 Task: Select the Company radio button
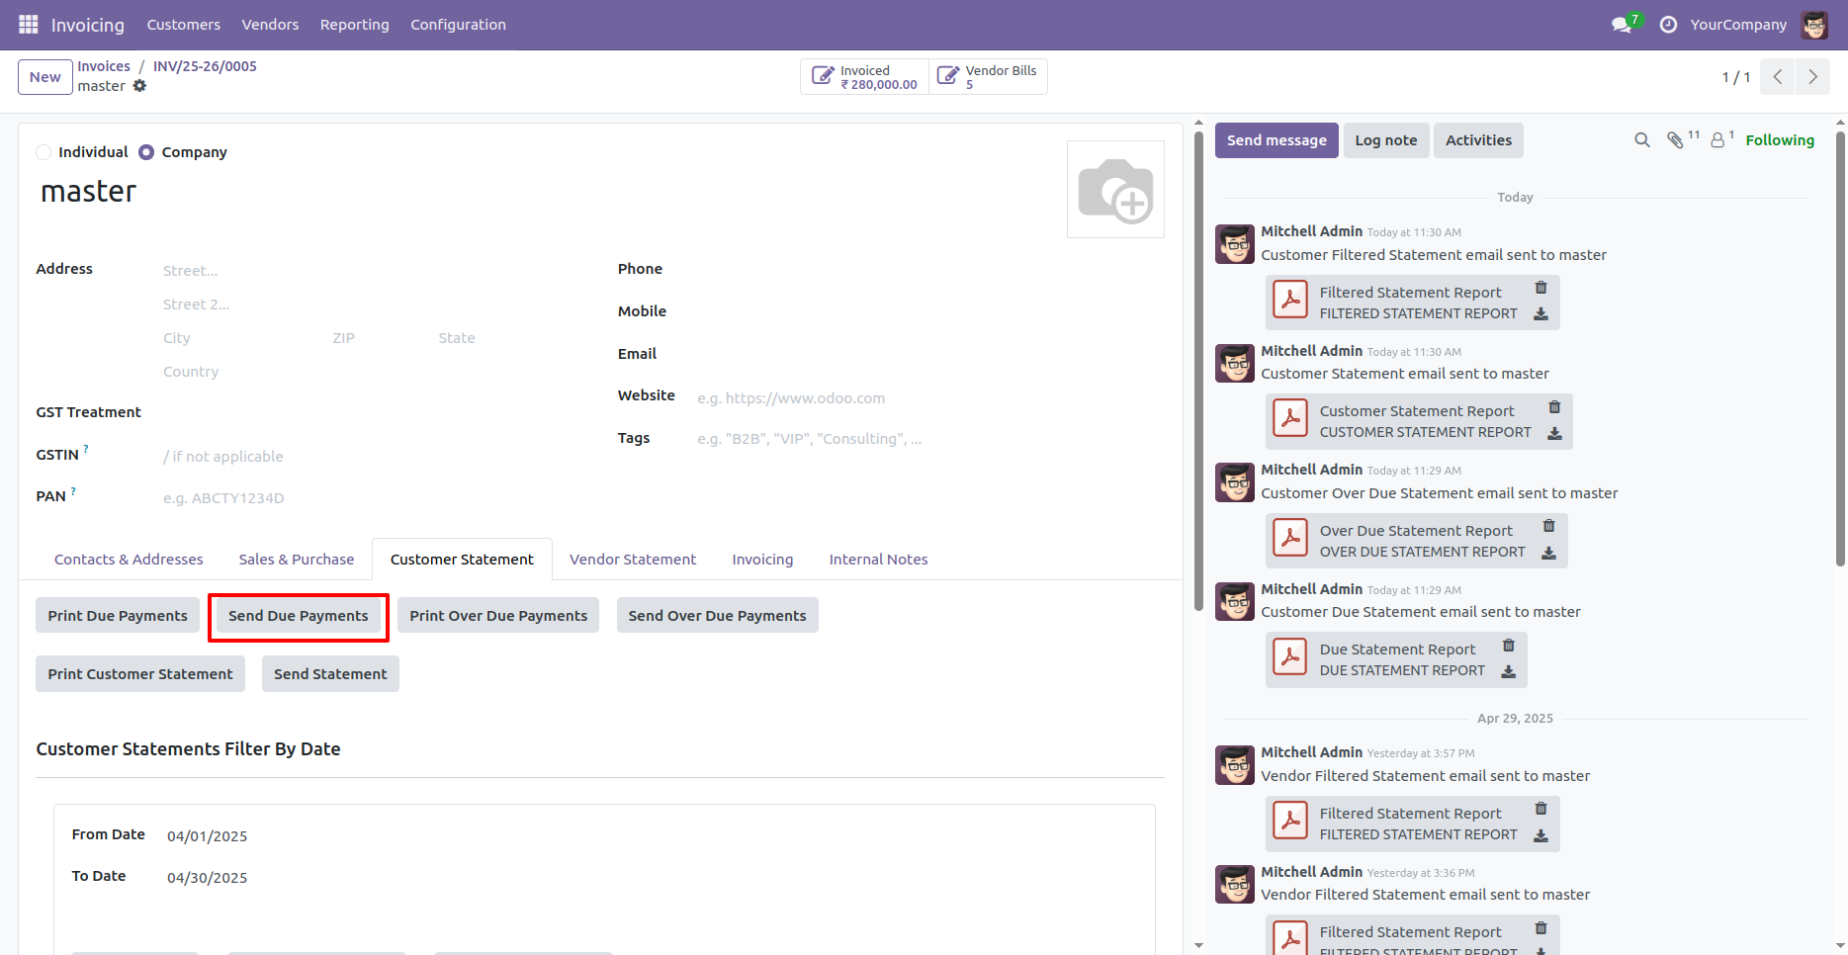146,152
